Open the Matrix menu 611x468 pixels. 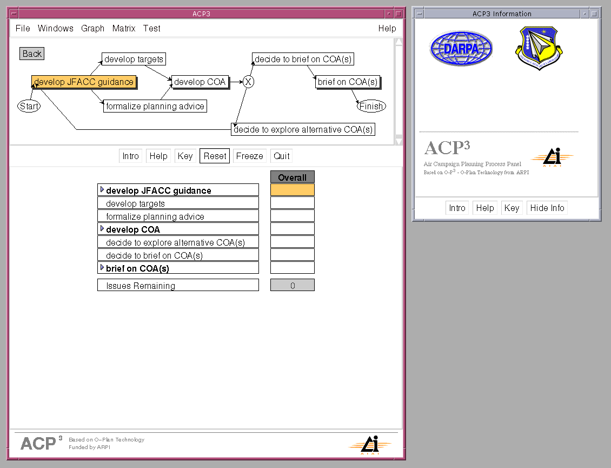tap(124, 28)
